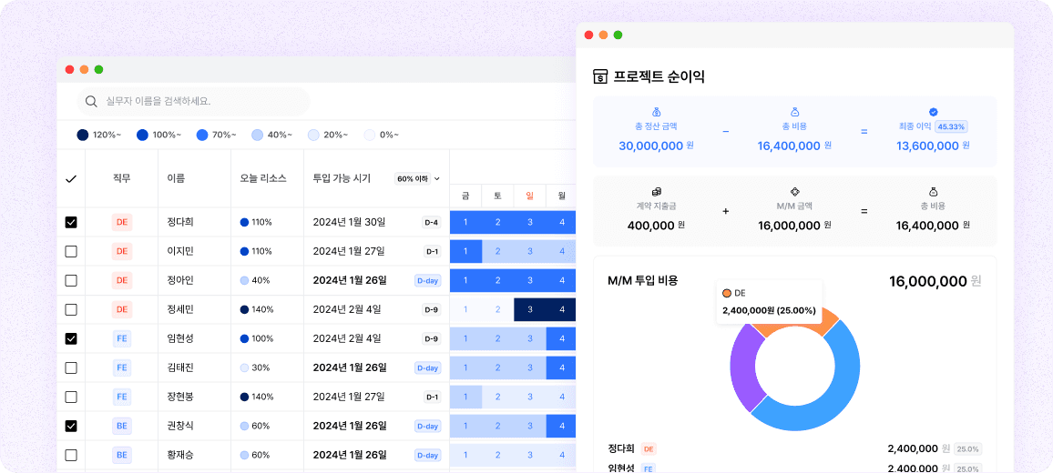
Task: Uncheck the checkbox for 권창식
Action: [x=71, y=426]
